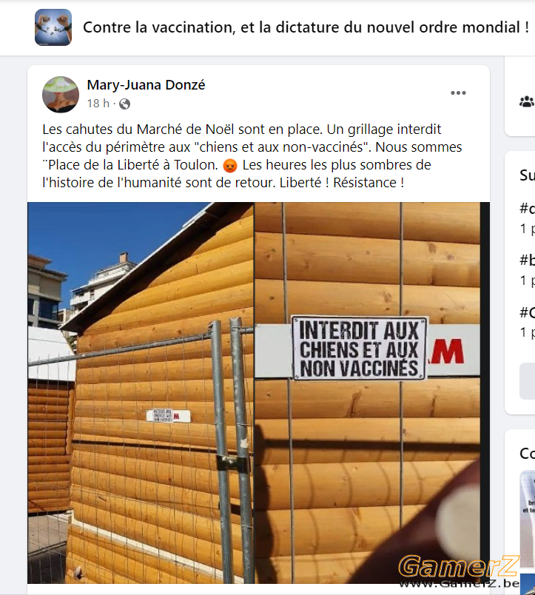
Task: Open group title 'Contre la vaccination' link
Action: click(306, 27)
